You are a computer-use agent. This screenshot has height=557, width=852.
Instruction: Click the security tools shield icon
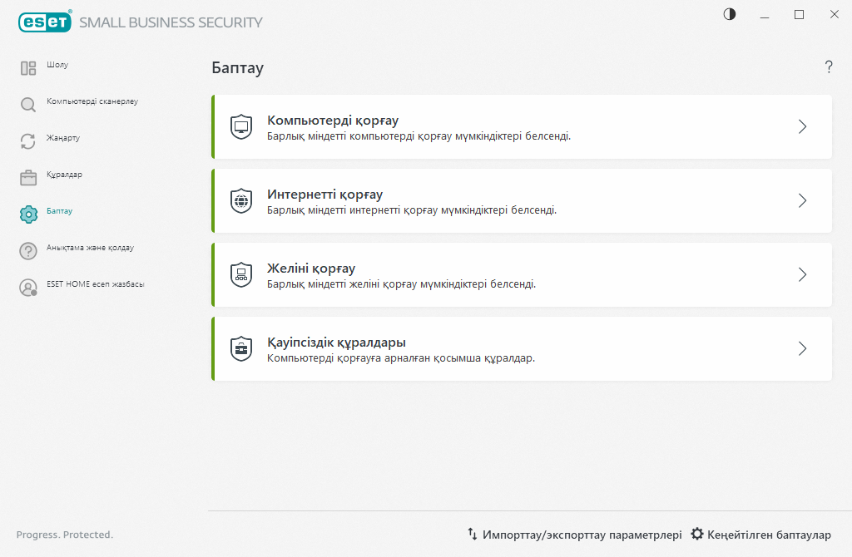[240, 349]
